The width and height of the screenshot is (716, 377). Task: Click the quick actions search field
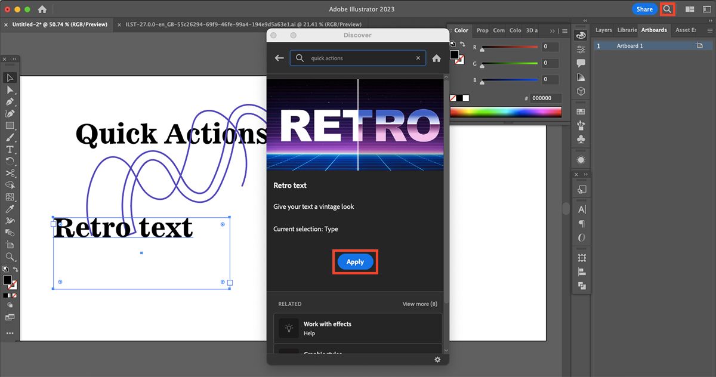click(358, 58)
